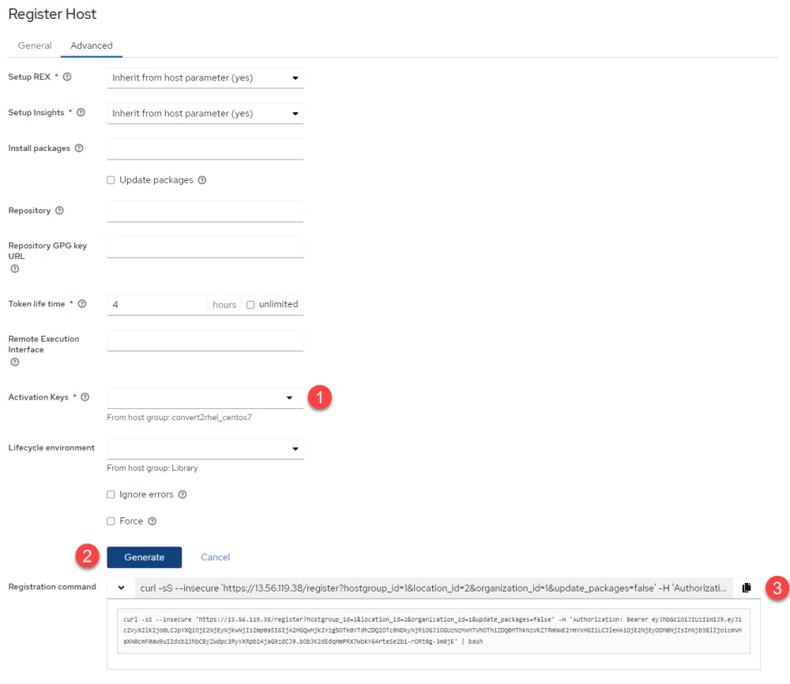Viewport: 790px width, 684px height.
Task: Click the Install packages help icon
Action: pos(78,148)
